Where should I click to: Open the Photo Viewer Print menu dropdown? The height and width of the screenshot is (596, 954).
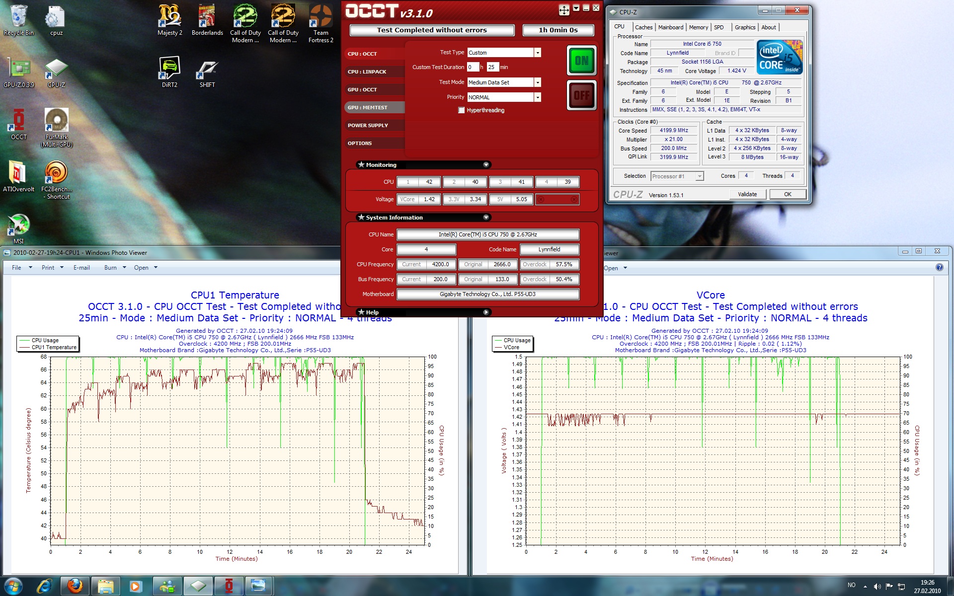(53, 268)
